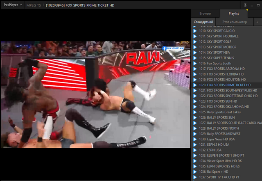Click play icon beside 1017. FOX SPORTS ARIZONA HD
Viewport: 262px width, 181px height.
195,69
